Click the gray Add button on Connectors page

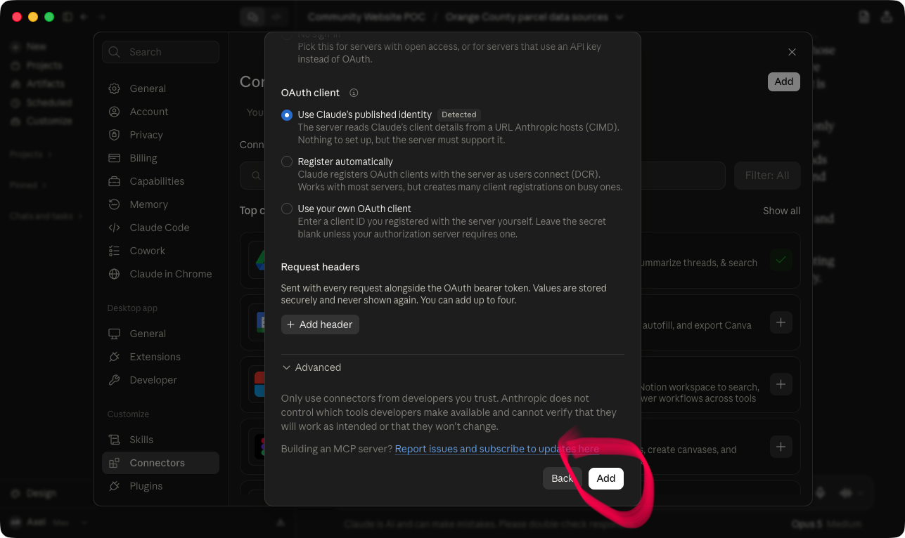784,81
